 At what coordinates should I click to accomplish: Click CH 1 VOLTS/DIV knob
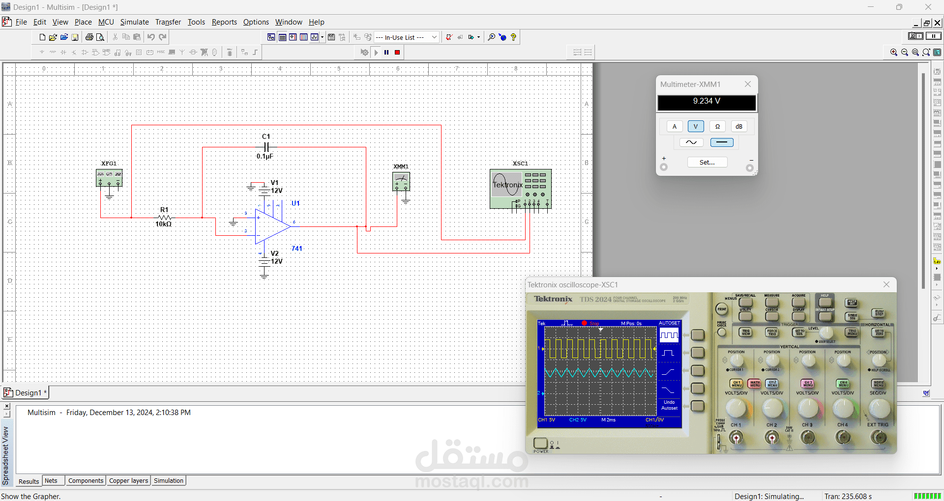click(736, 408)
